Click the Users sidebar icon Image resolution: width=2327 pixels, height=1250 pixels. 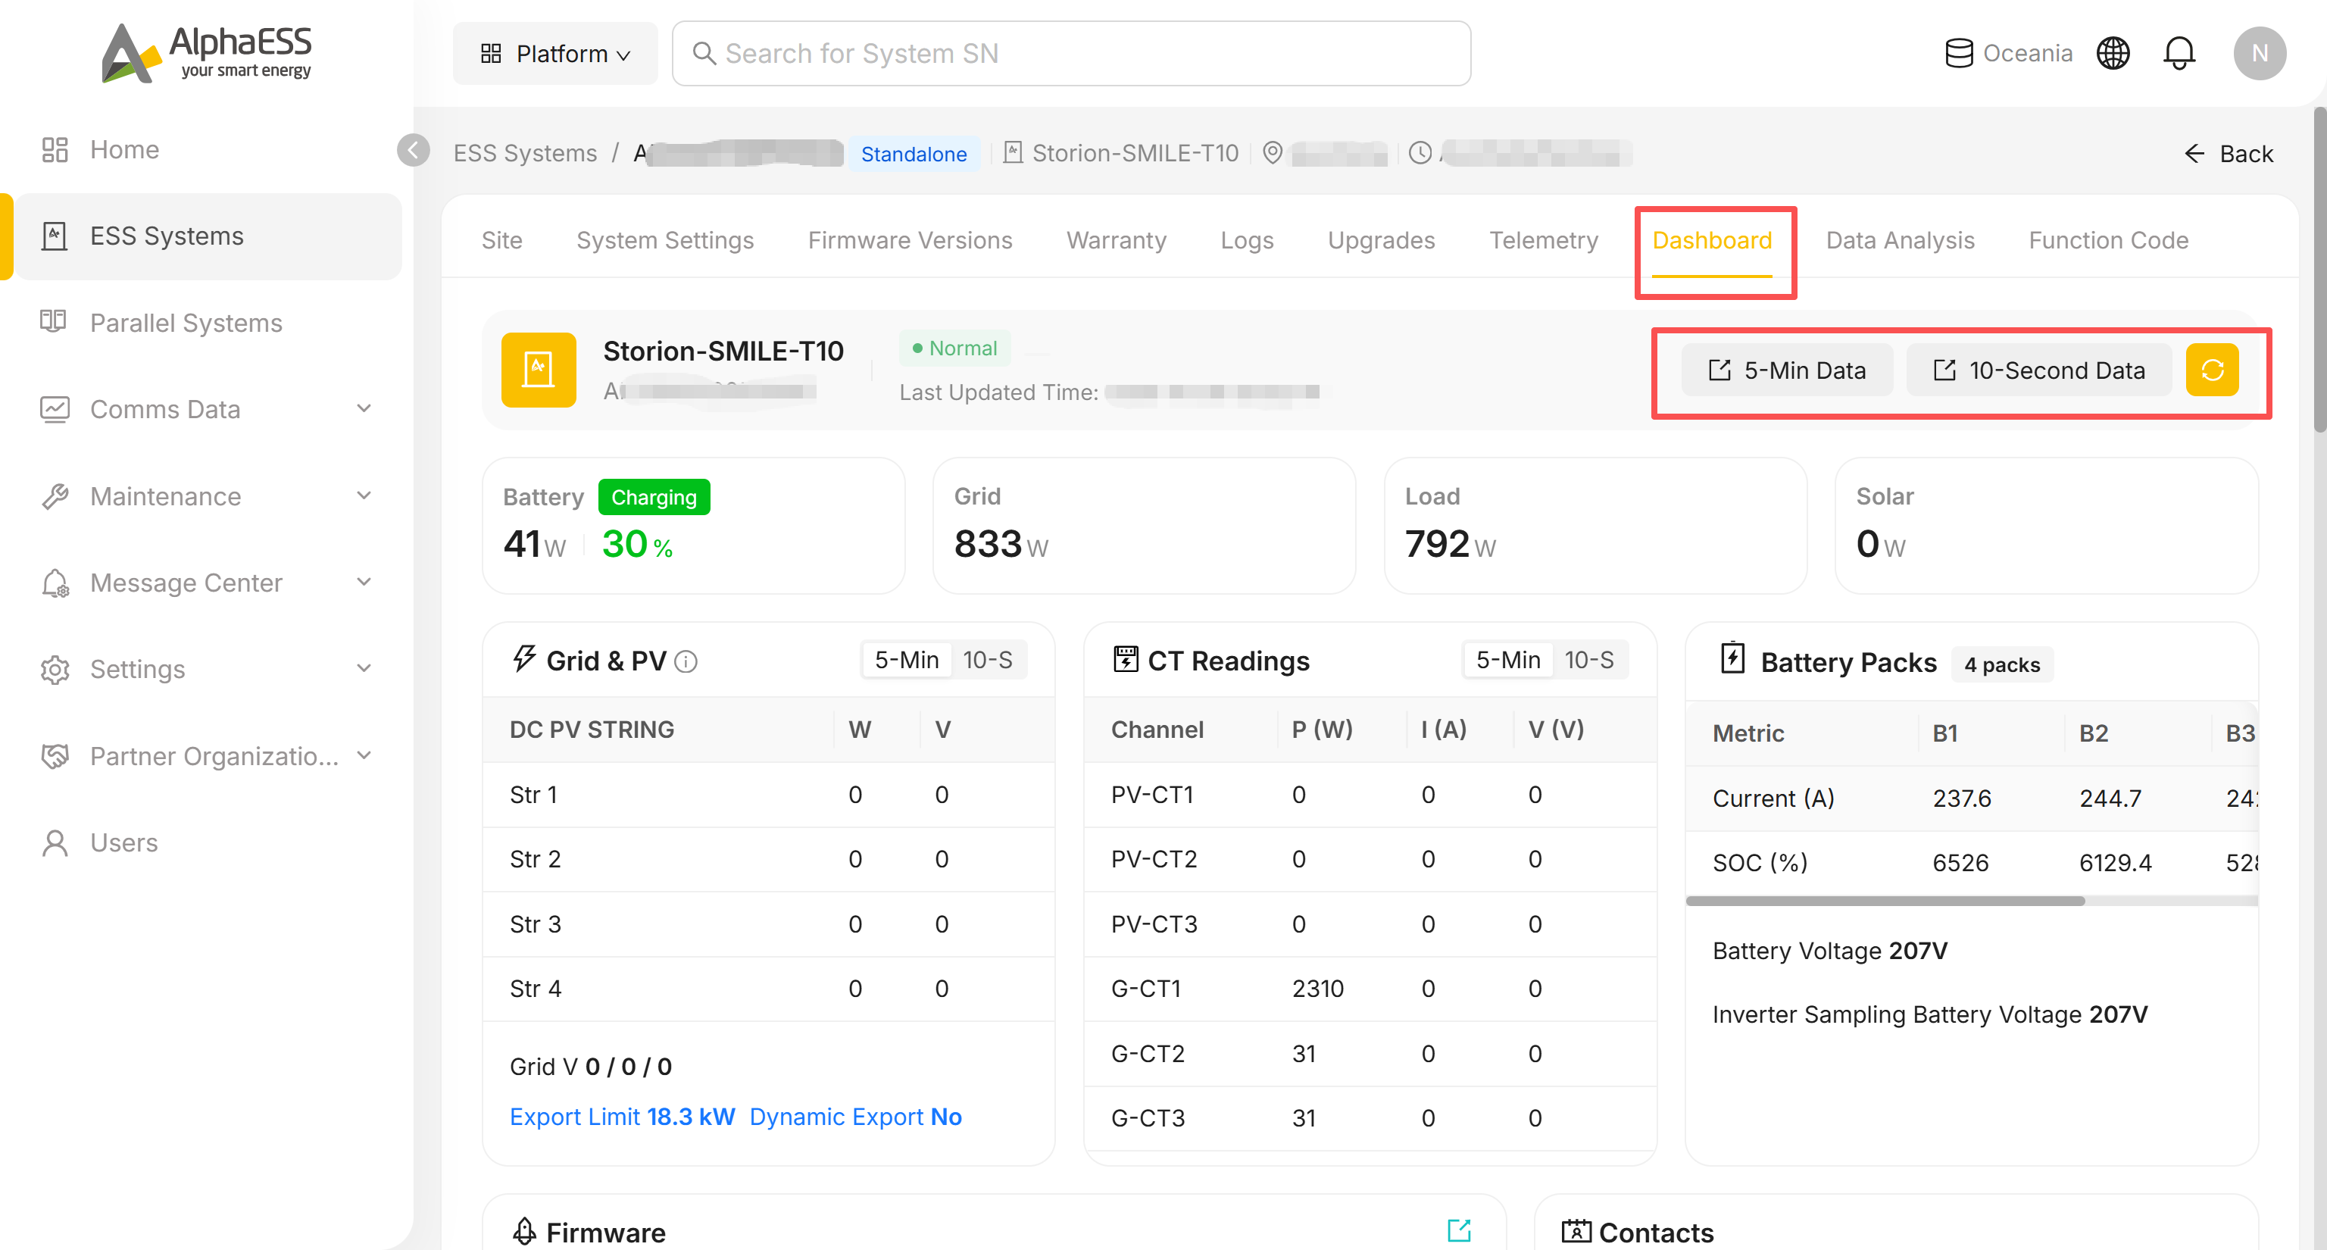tap(55, 842)
